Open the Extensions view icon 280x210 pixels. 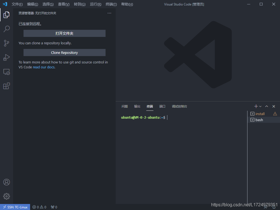point(7,86)
